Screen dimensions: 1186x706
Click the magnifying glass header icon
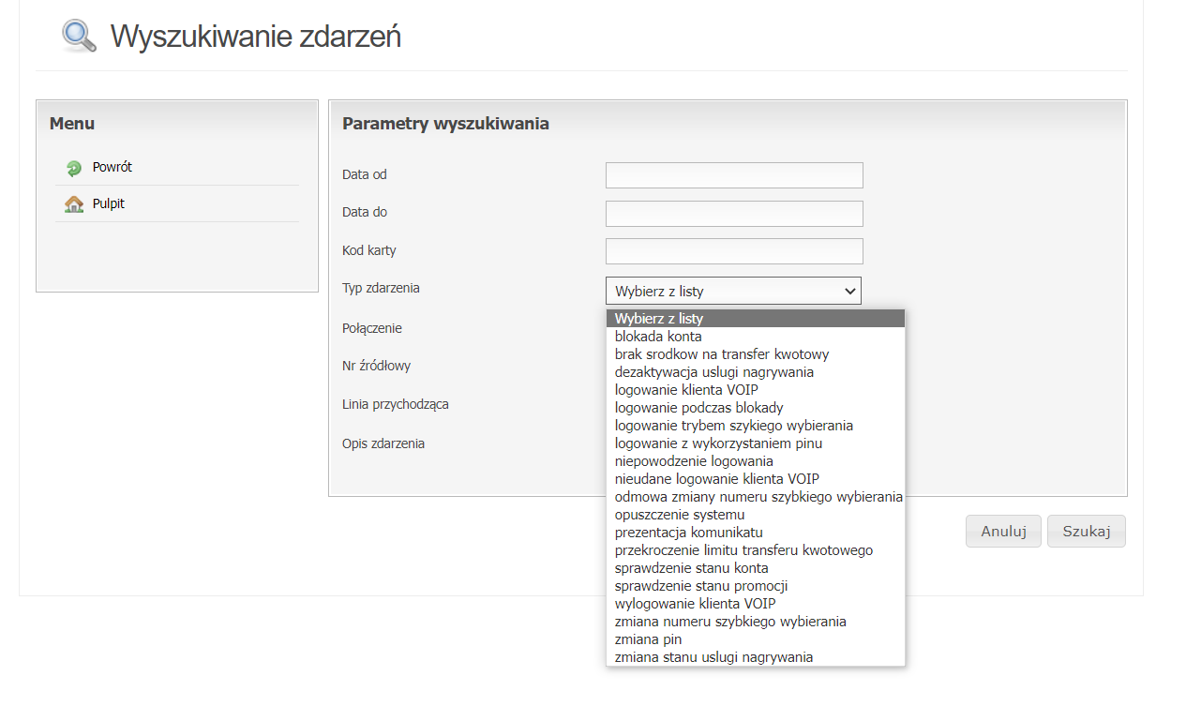point(80,36)
